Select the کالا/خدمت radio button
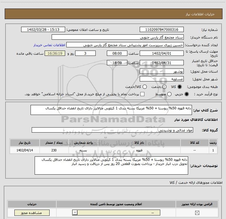 point(145,87)
